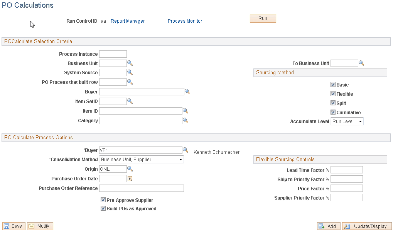
Task: Open the System Source lookup prompt
Action: pyautogui.click(x=130, y=72)
